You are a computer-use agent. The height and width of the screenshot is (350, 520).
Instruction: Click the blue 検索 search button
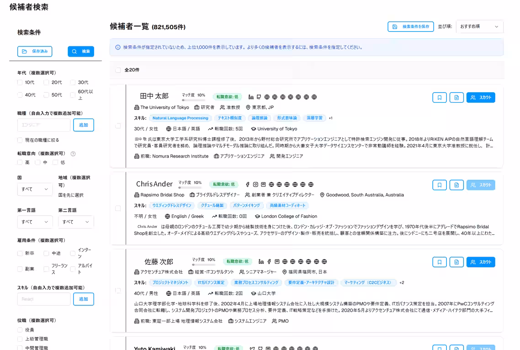point(80,51)
